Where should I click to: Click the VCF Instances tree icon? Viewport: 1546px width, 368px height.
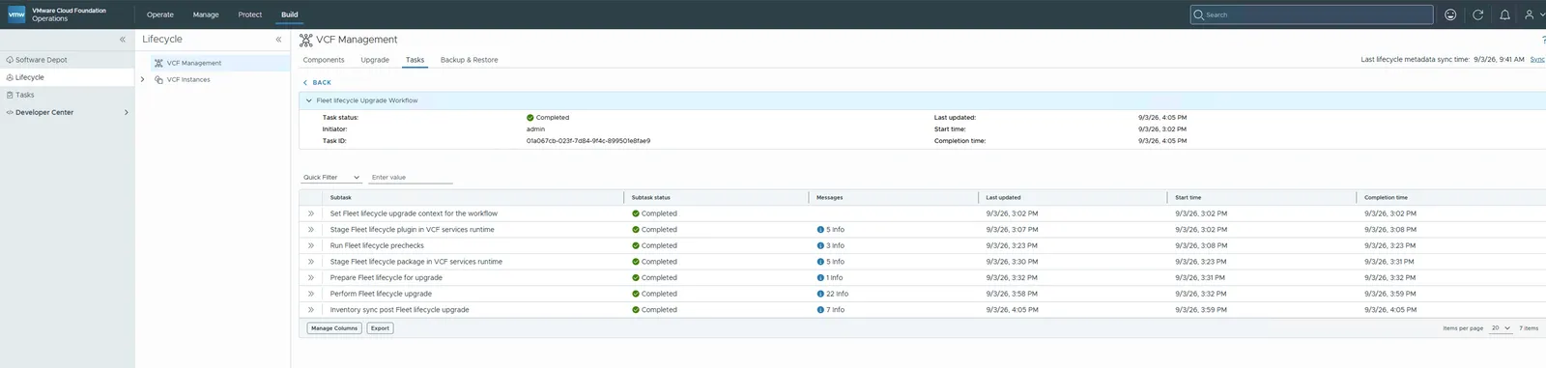(158, 79)
